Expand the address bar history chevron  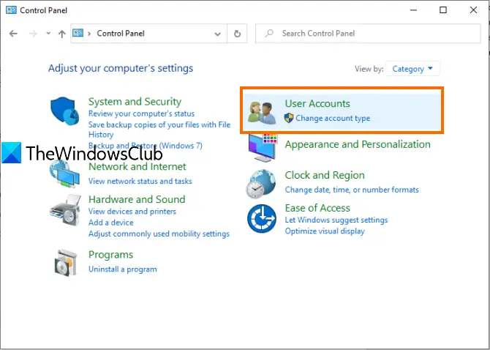point(217,34)
